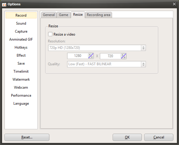Open the Webcam settings page
179x145 pixels.
tap(21, 87)
